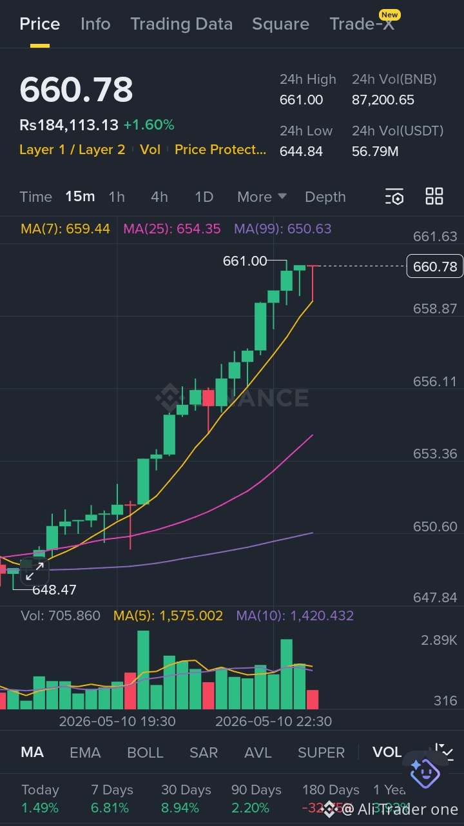Tap the large 660.78 price heading

76,90
